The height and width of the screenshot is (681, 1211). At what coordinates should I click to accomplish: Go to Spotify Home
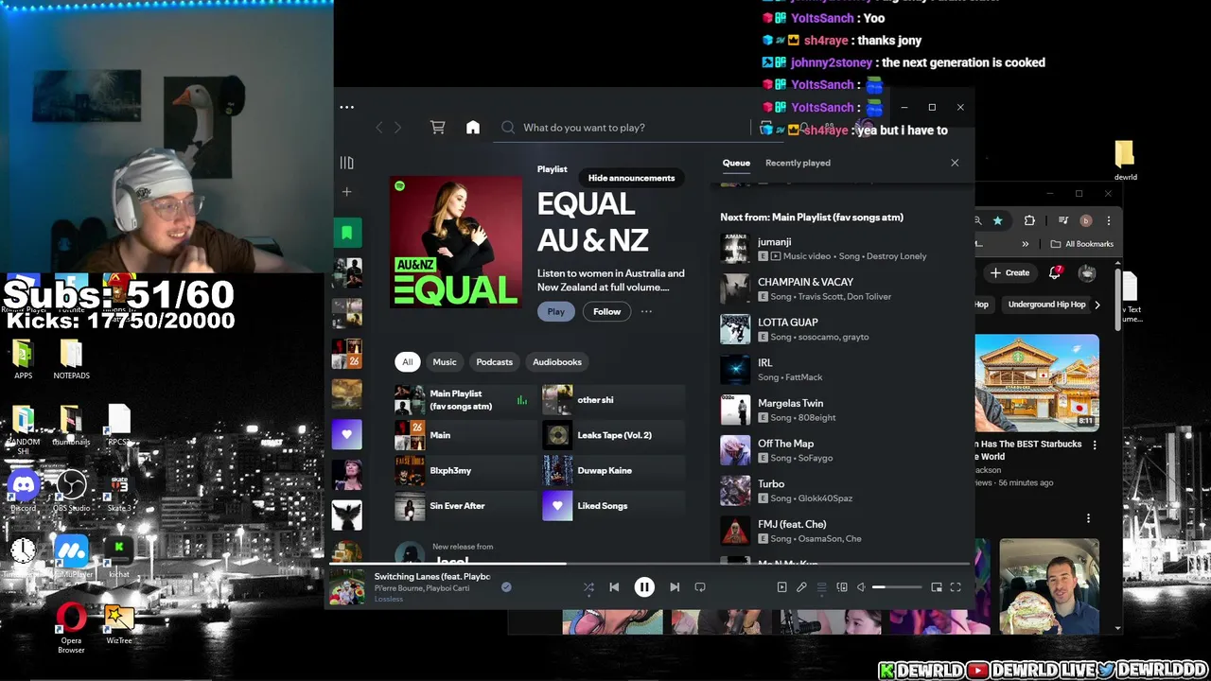(x=473, y=128)
